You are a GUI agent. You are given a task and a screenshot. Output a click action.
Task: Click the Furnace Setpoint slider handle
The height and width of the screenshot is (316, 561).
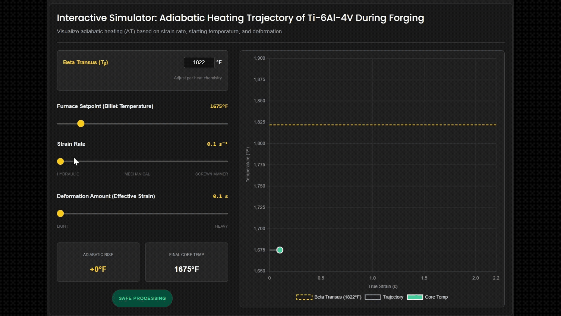(x=81, y=123)
